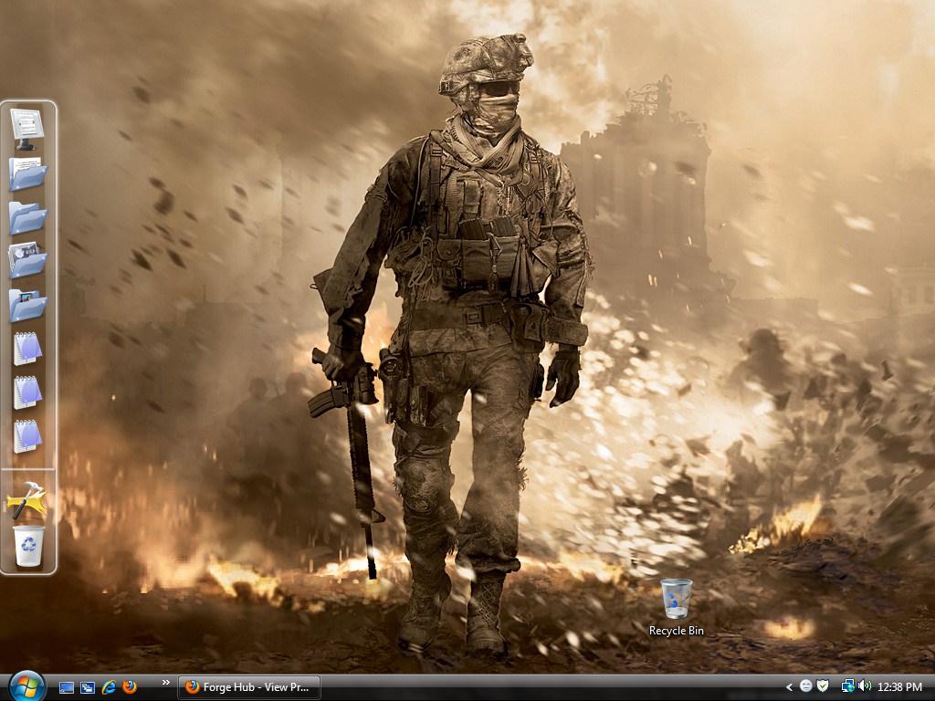Launch the hammer tools icon in the dock

pos(26,499)
